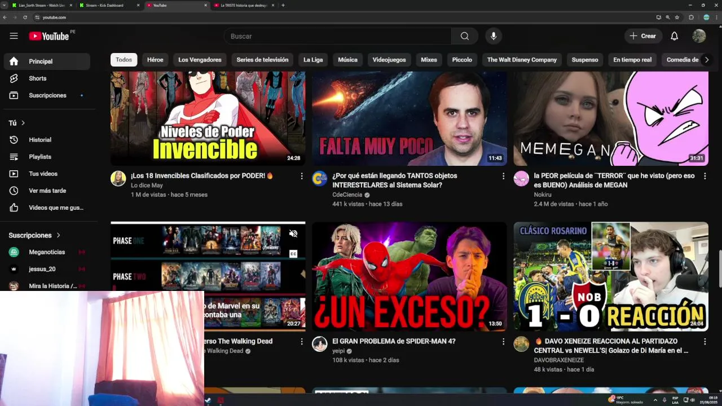The image size is (722, 406).
Task: Open options for MEGAN analysis video
Action: (x=705, y=176)
